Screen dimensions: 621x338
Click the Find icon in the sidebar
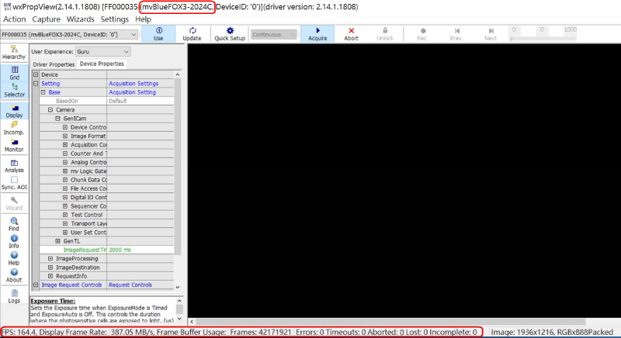(14, 224)
